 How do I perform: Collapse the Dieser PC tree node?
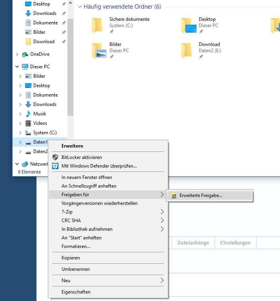[x=17, y=67]
